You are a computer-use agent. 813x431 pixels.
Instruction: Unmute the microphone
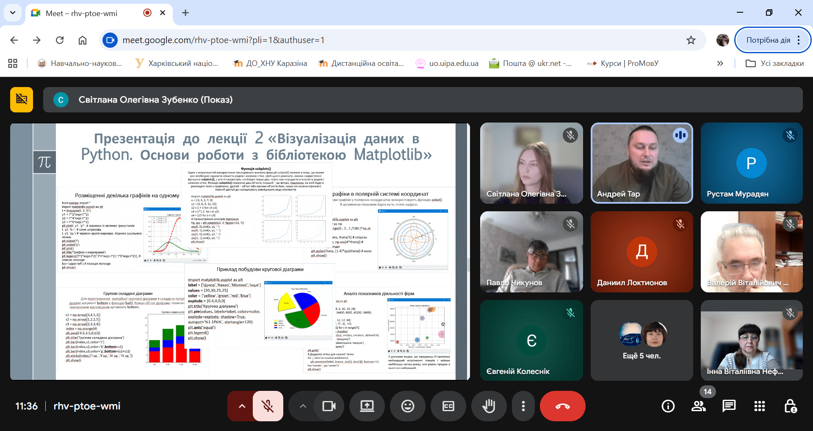(268, 406)
